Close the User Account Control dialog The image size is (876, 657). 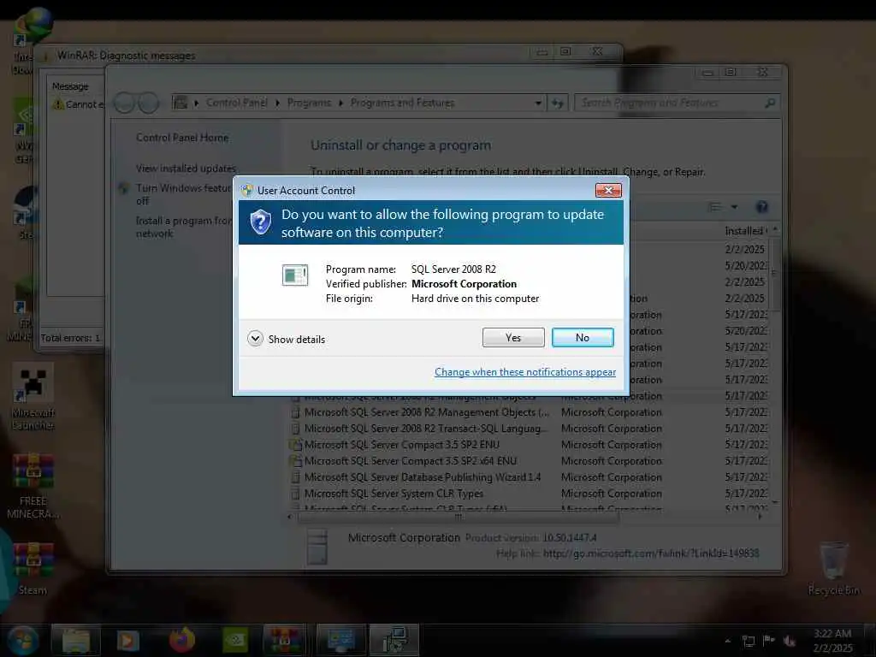pyautogui.click(x=608, y=191)
